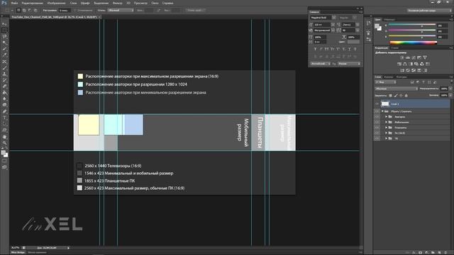Toggle visibility of Аватарки group
This screenshot has height=255, width=454.
coord(377,116)
